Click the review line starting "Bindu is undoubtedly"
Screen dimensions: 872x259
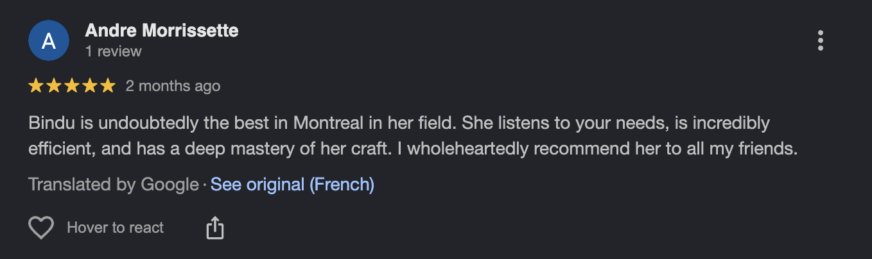[399, 122]
